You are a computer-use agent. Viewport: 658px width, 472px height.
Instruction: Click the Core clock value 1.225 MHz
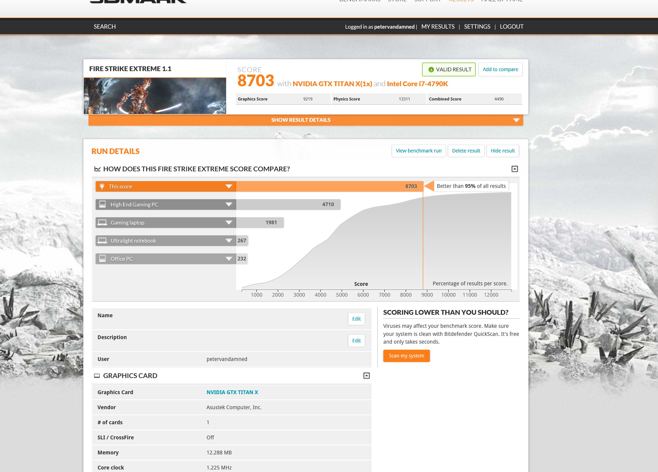[x=219, y=468]
